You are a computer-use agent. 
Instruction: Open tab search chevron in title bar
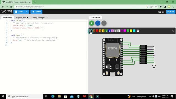coord(155,2)
